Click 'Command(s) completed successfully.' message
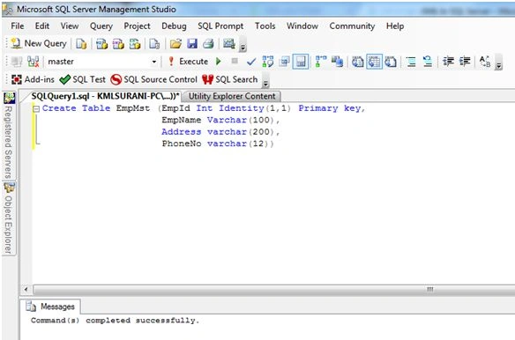 pos(116,321)
